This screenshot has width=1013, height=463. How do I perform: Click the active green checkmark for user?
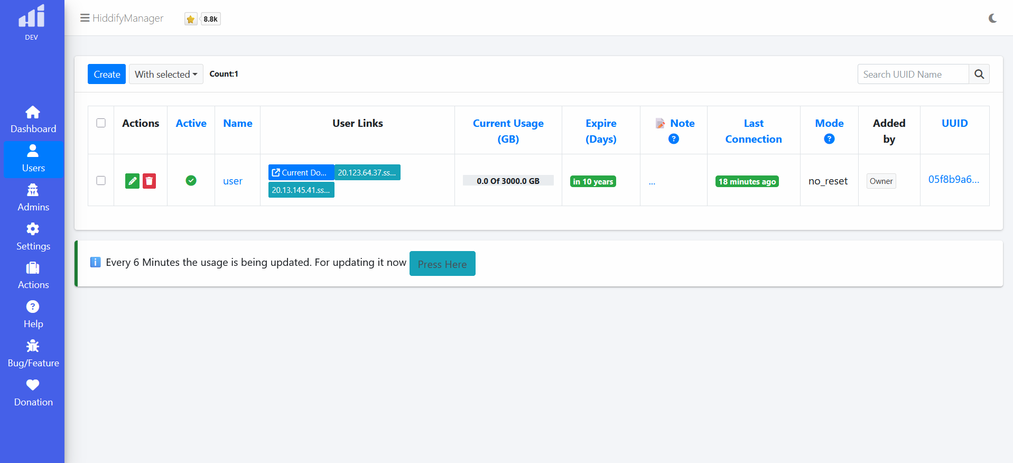point(191,181)
